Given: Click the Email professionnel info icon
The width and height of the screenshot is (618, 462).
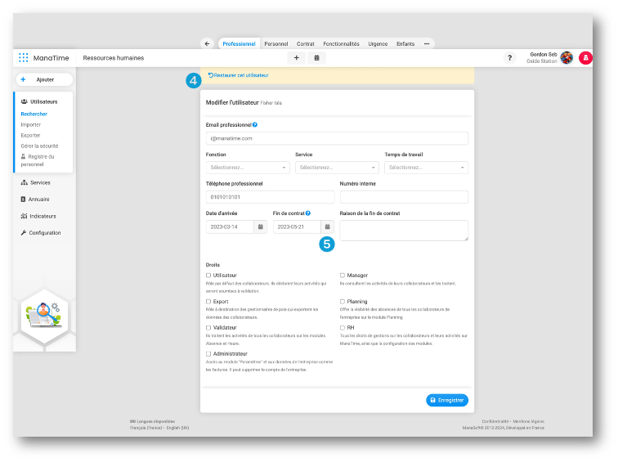Looking at the screenshot, I should (255, 125).
